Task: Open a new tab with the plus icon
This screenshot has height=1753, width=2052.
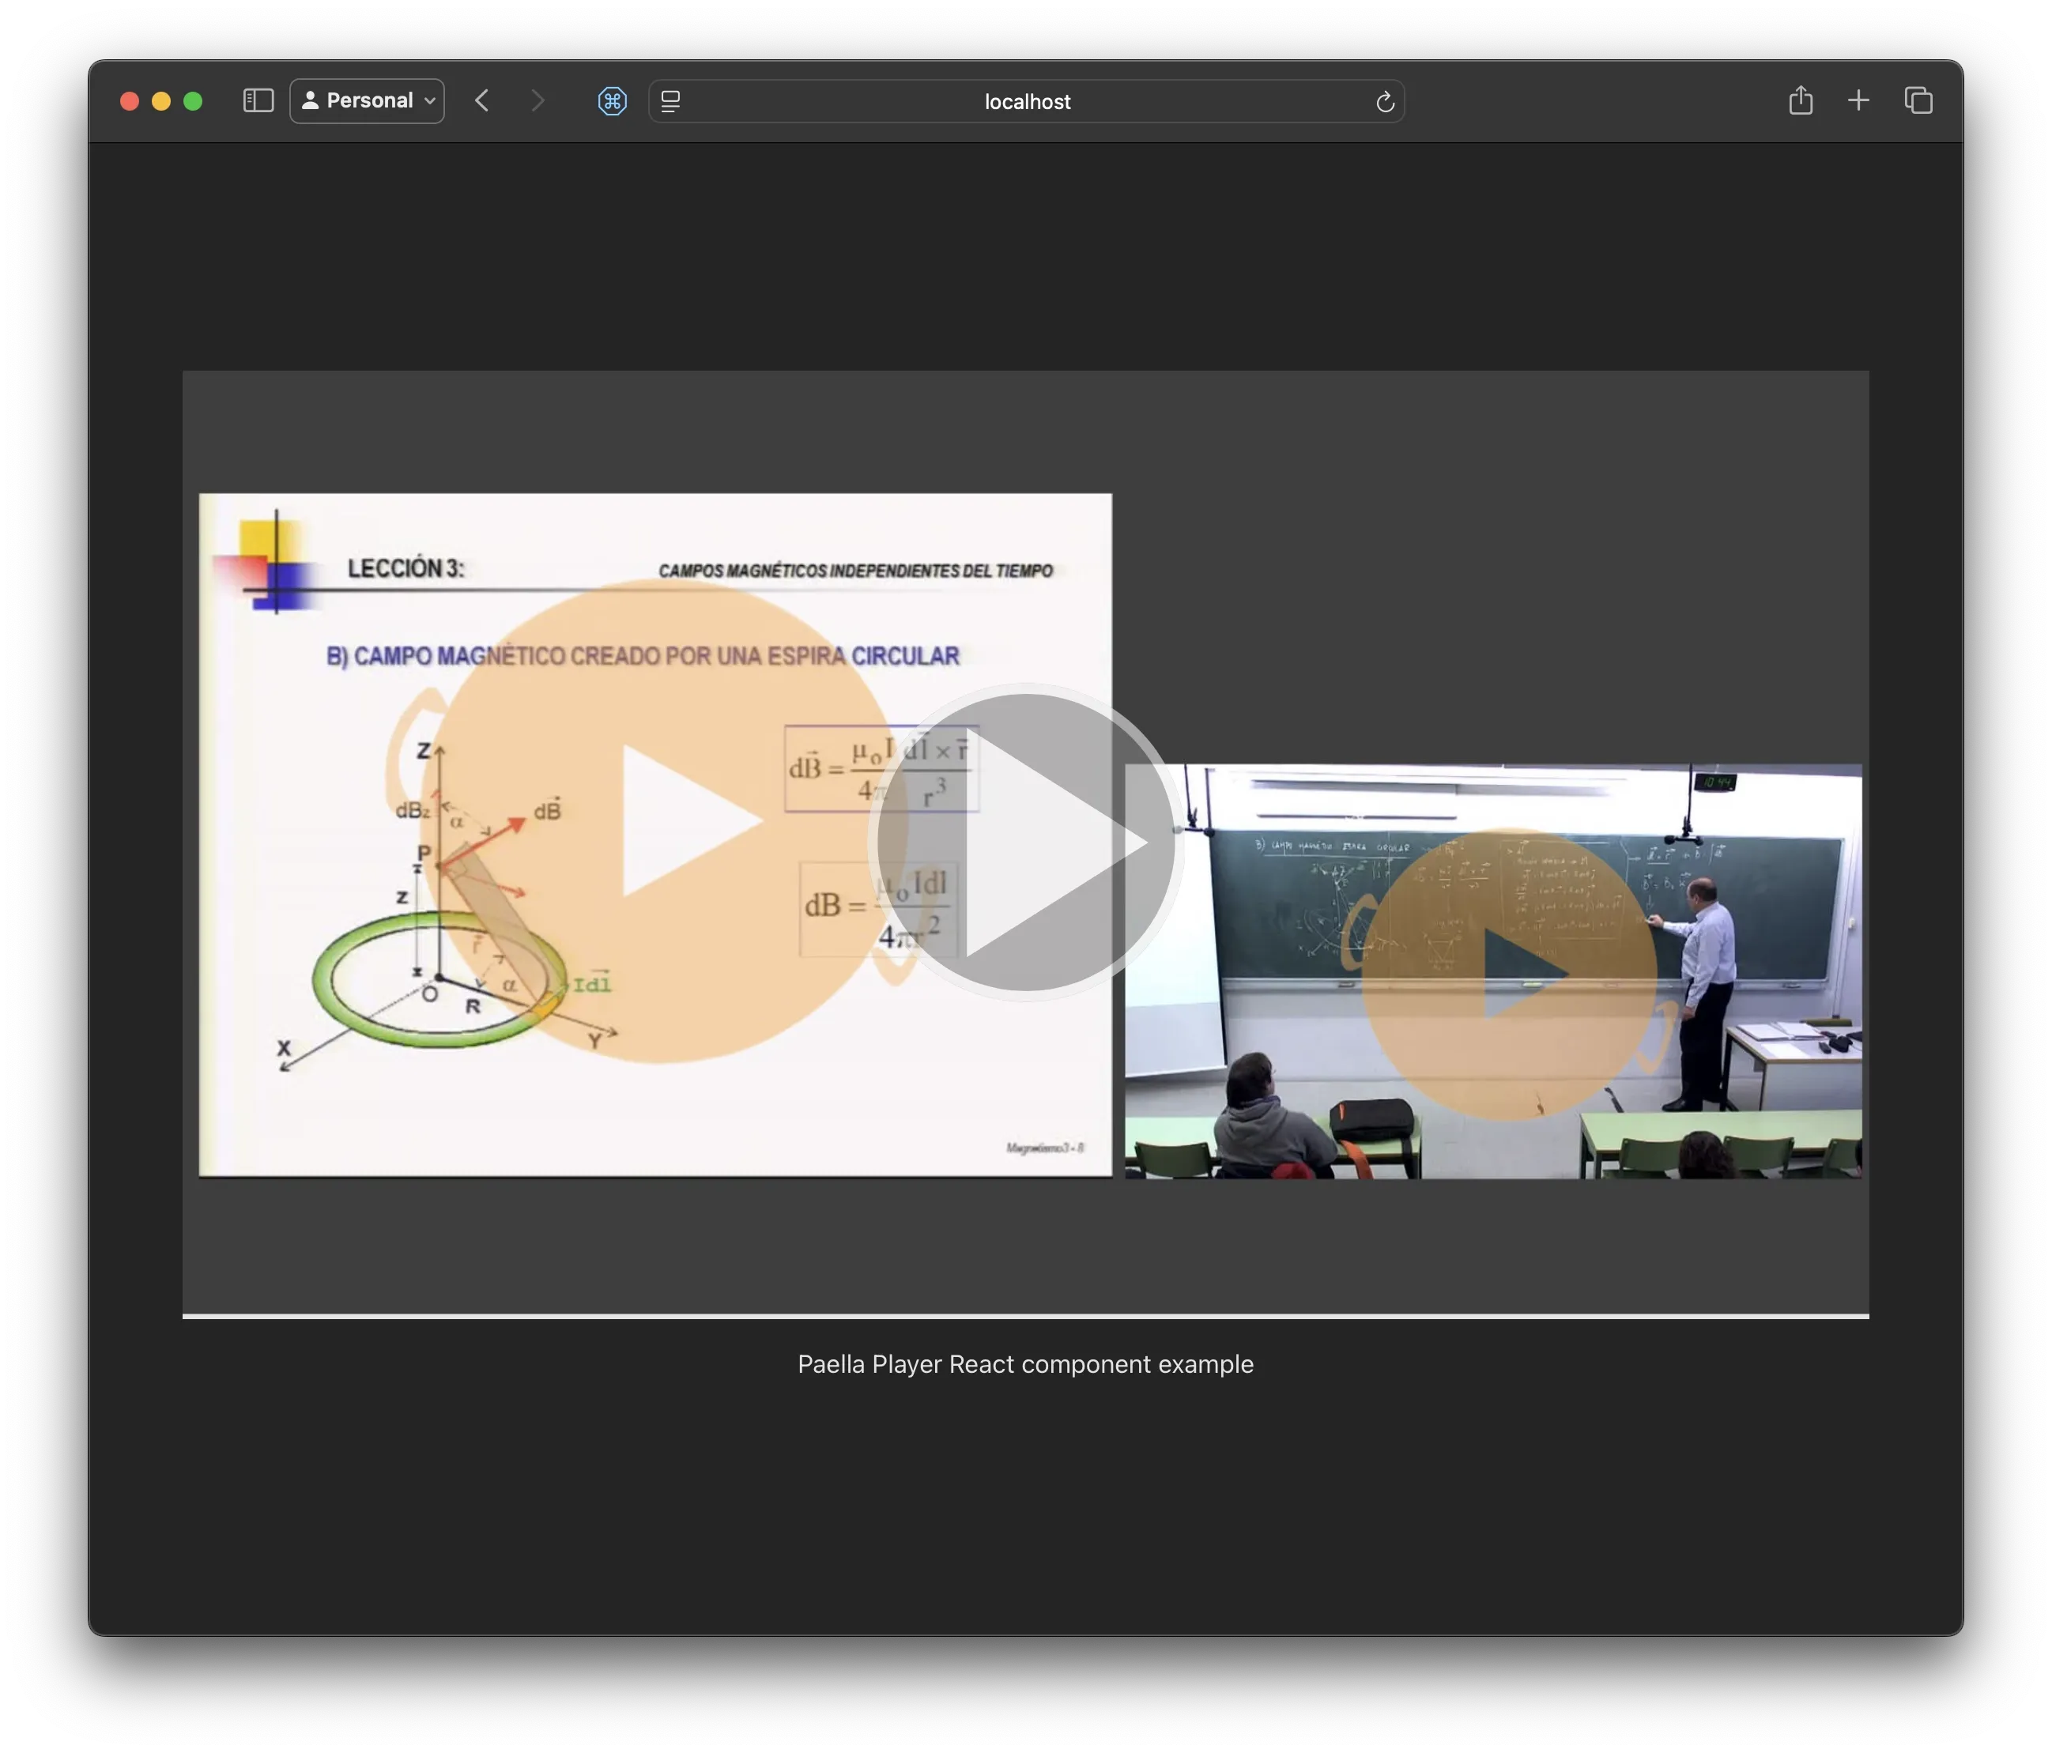Action: tap(1859, 100)
